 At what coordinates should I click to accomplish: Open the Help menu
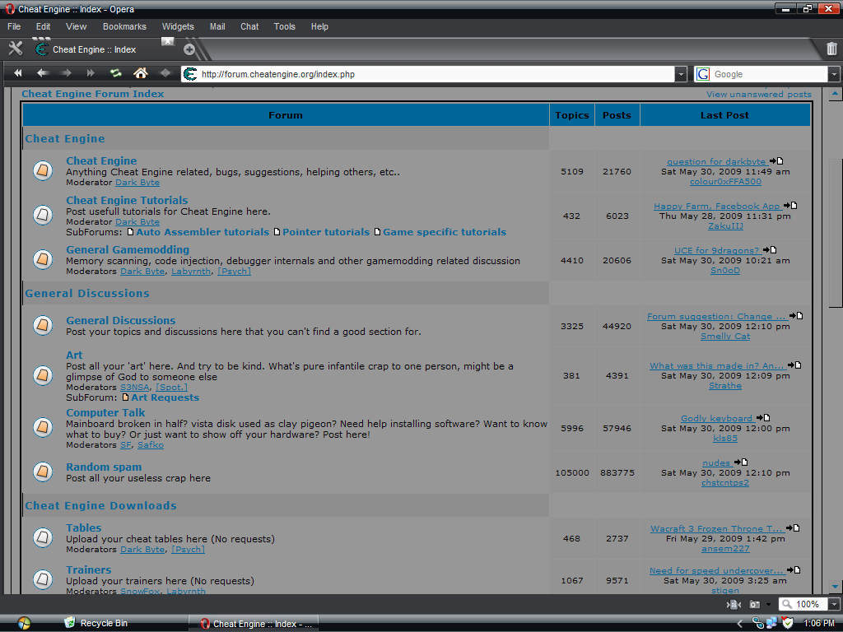319,26
